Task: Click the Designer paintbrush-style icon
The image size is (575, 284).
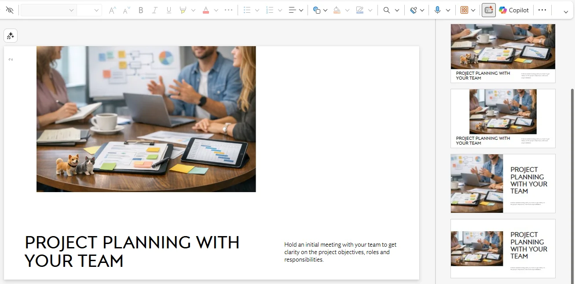Action: pyautogui.click(x=414, y=10)
